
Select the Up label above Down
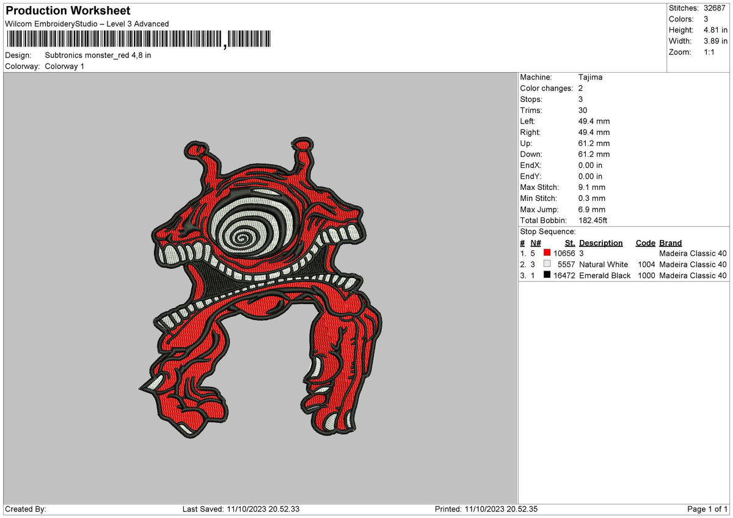coord(526,144)
